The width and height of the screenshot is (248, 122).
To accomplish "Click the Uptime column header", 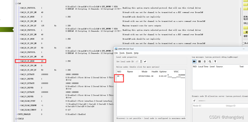I will point(163,72).
